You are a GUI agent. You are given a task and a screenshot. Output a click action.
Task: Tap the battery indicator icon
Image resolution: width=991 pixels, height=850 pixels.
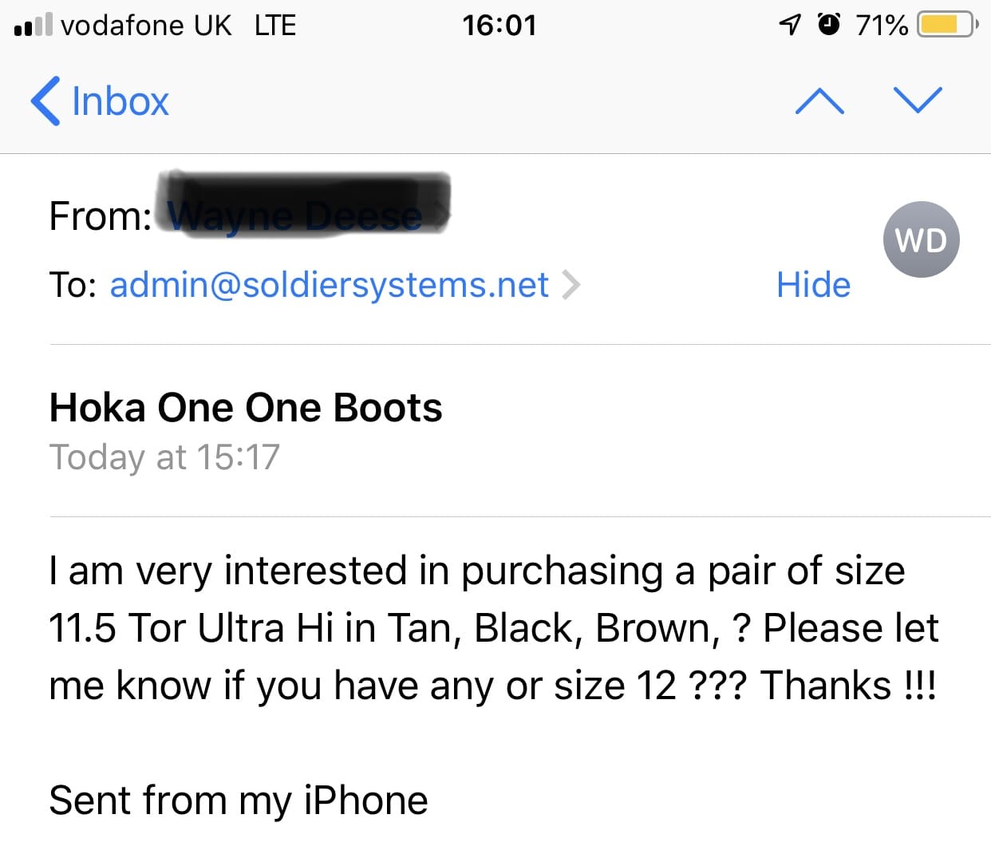click(x=947, y=25)
